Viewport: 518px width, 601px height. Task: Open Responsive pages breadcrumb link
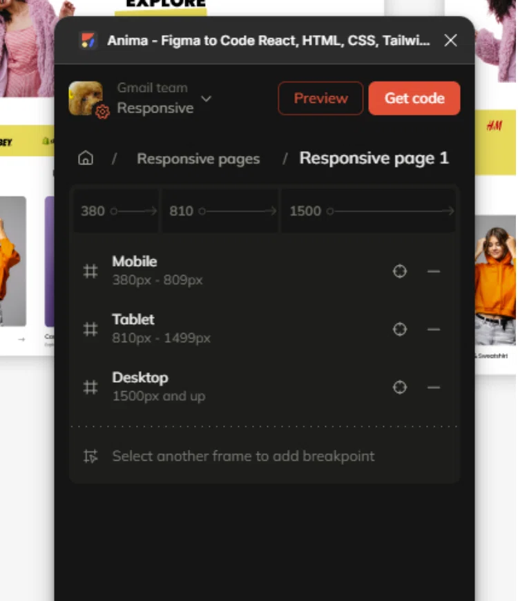[x=198, y=159]
